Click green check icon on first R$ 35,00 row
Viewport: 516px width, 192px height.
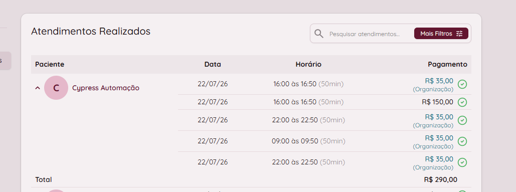coord(462,84)
